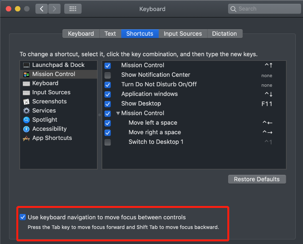Go back with the left chevron button
Image resolution: width=303 pixels, height=244 pixels.
(41, 9)
